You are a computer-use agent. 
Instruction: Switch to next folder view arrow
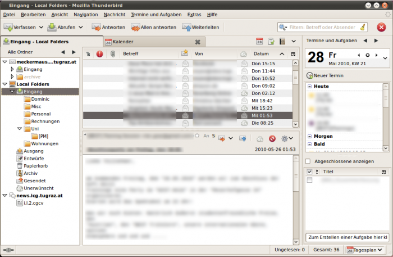point(74,52)
